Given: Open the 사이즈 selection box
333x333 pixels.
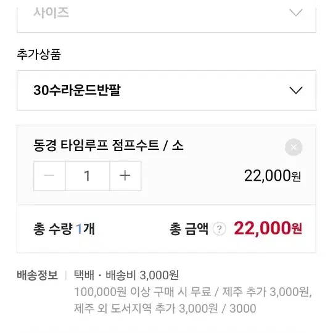Looking at the screenshot, I should (166, 19).
